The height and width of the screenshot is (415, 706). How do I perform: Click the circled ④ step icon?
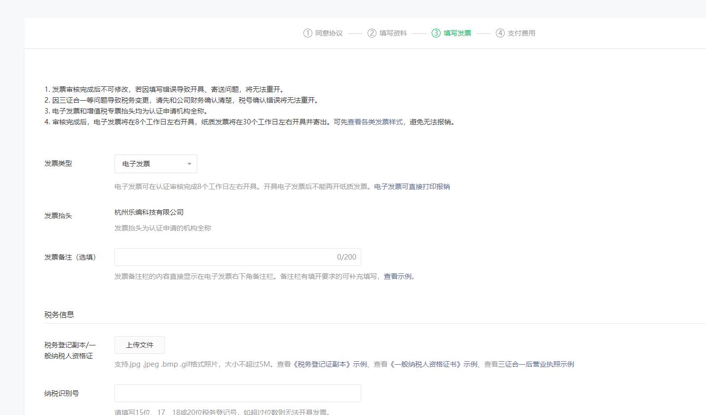(x=500, y=33)
